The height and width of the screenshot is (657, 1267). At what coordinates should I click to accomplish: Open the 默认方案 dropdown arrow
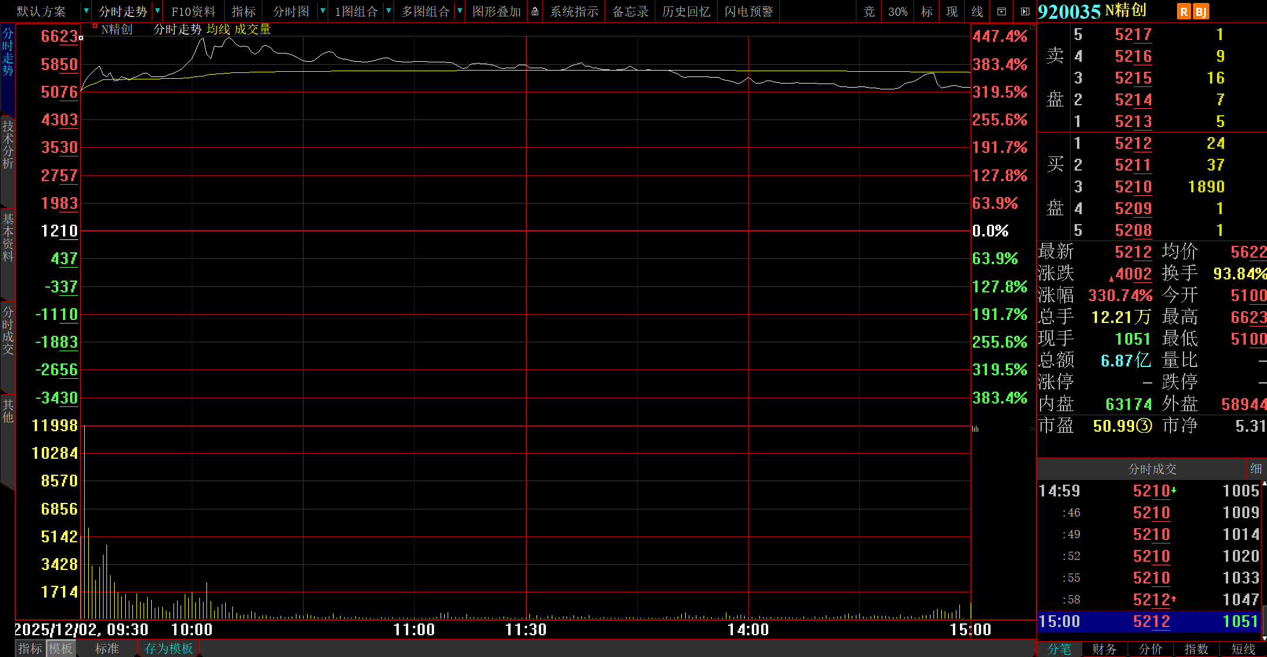86,11
